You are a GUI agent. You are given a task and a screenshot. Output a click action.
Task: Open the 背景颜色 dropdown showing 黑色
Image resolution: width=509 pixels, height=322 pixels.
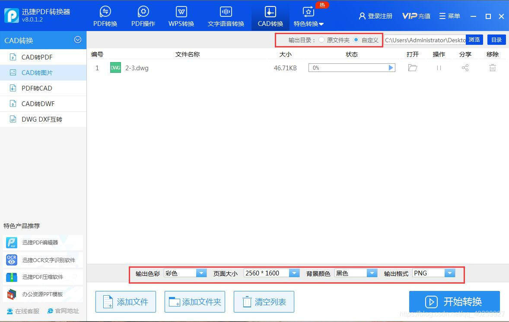point(356,273)
